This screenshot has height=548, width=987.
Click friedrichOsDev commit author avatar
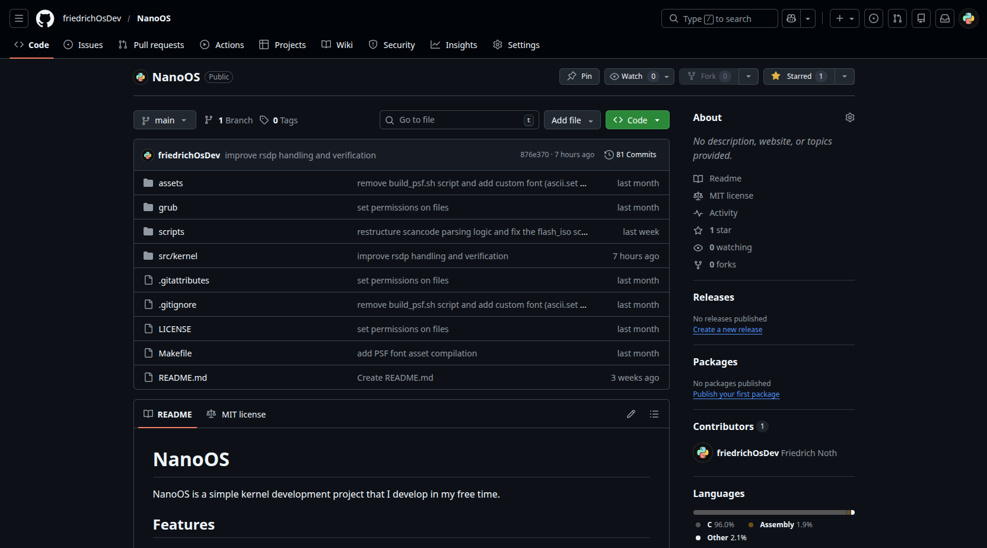148,155
